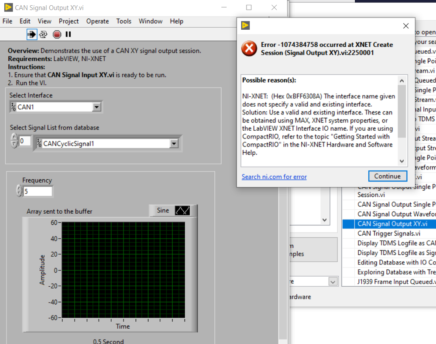This screenshot has width=436, height=344.
Task: Click the Amplitude axis label
Action: (x=42, y=270)
